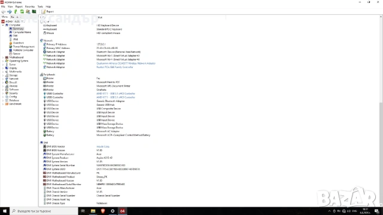Image resolution: width=383 pixels, height=215 pixels.
Task: Expand the Benchmark tree node
Action: tap(3, 104)
